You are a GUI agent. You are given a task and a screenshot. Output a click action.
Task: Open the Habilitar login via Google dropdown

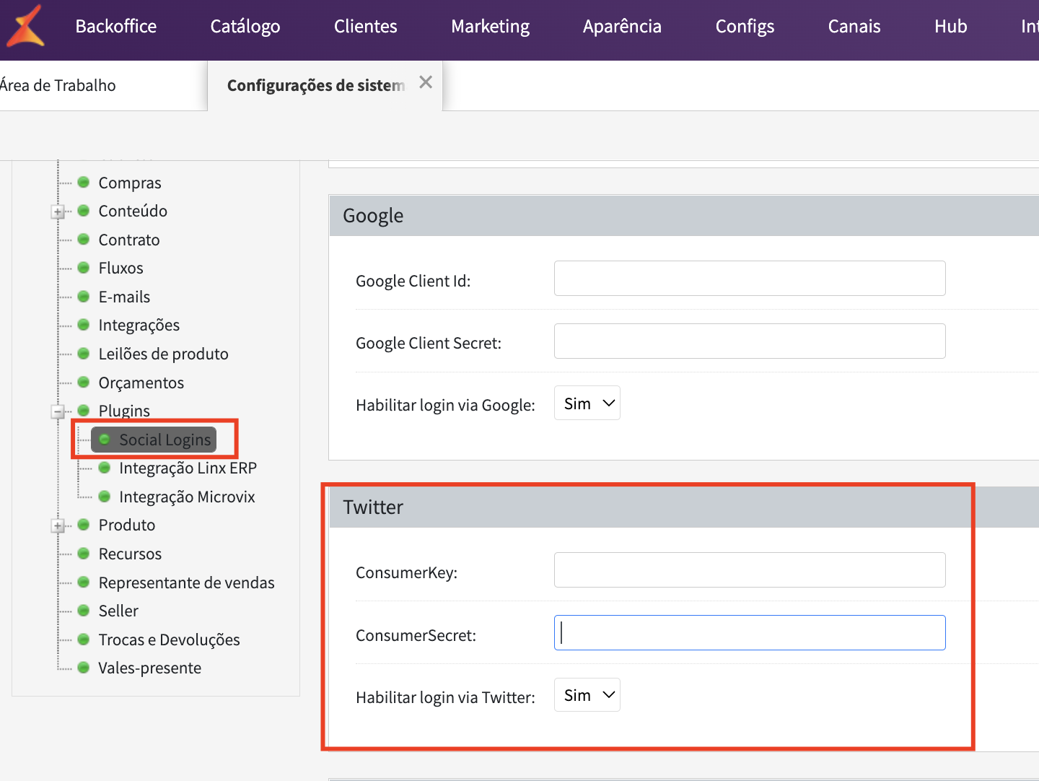587,403
